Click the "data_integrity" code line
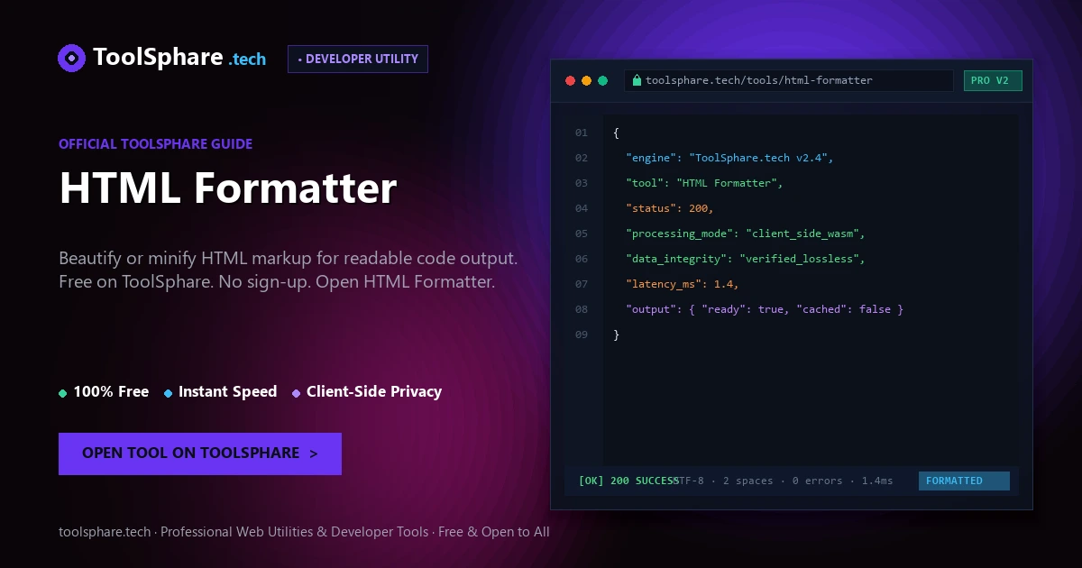The width and height of the screenshot is (1082, 568). pyautogui.click(x=746, y=259)
